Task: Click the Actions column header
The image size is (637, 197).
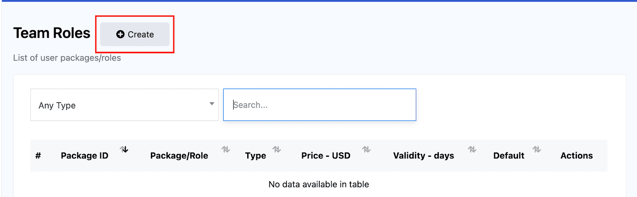Action: tap(576, 156)
